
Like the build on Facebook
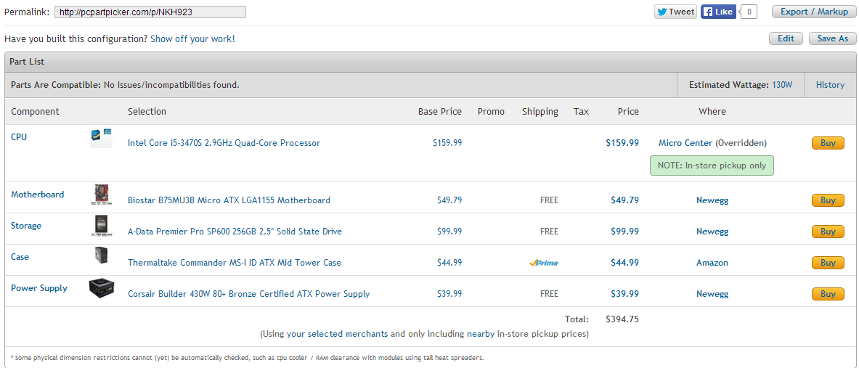coord(718,12)
